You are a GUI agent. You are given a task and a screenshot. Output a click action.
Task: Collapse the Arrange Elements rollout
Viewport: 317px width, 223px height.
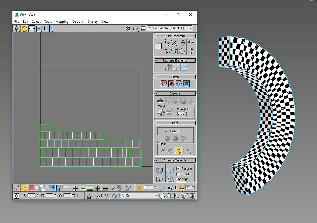point(156,160)
